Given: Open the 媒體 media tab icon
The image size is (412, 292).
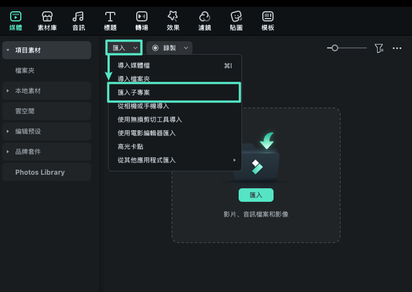Looking at the screenshot, I should click(x=16, y=16).
